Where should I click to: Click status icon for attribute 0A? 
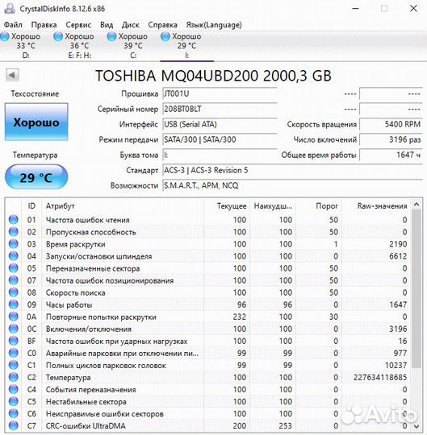click(x=14, y=317)
